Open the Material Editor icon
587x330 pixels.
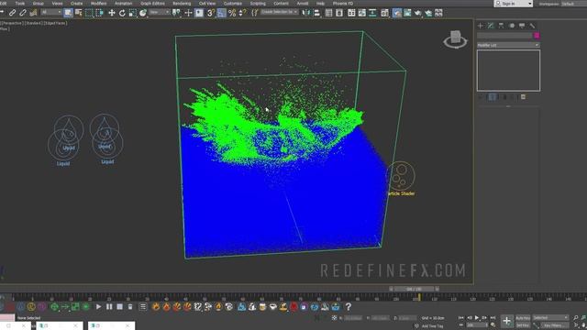tap(384, 13)
